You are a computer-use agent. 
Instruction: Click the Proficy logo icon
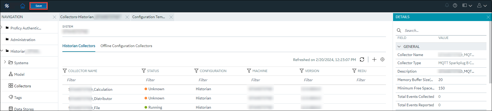coord(7,6)
